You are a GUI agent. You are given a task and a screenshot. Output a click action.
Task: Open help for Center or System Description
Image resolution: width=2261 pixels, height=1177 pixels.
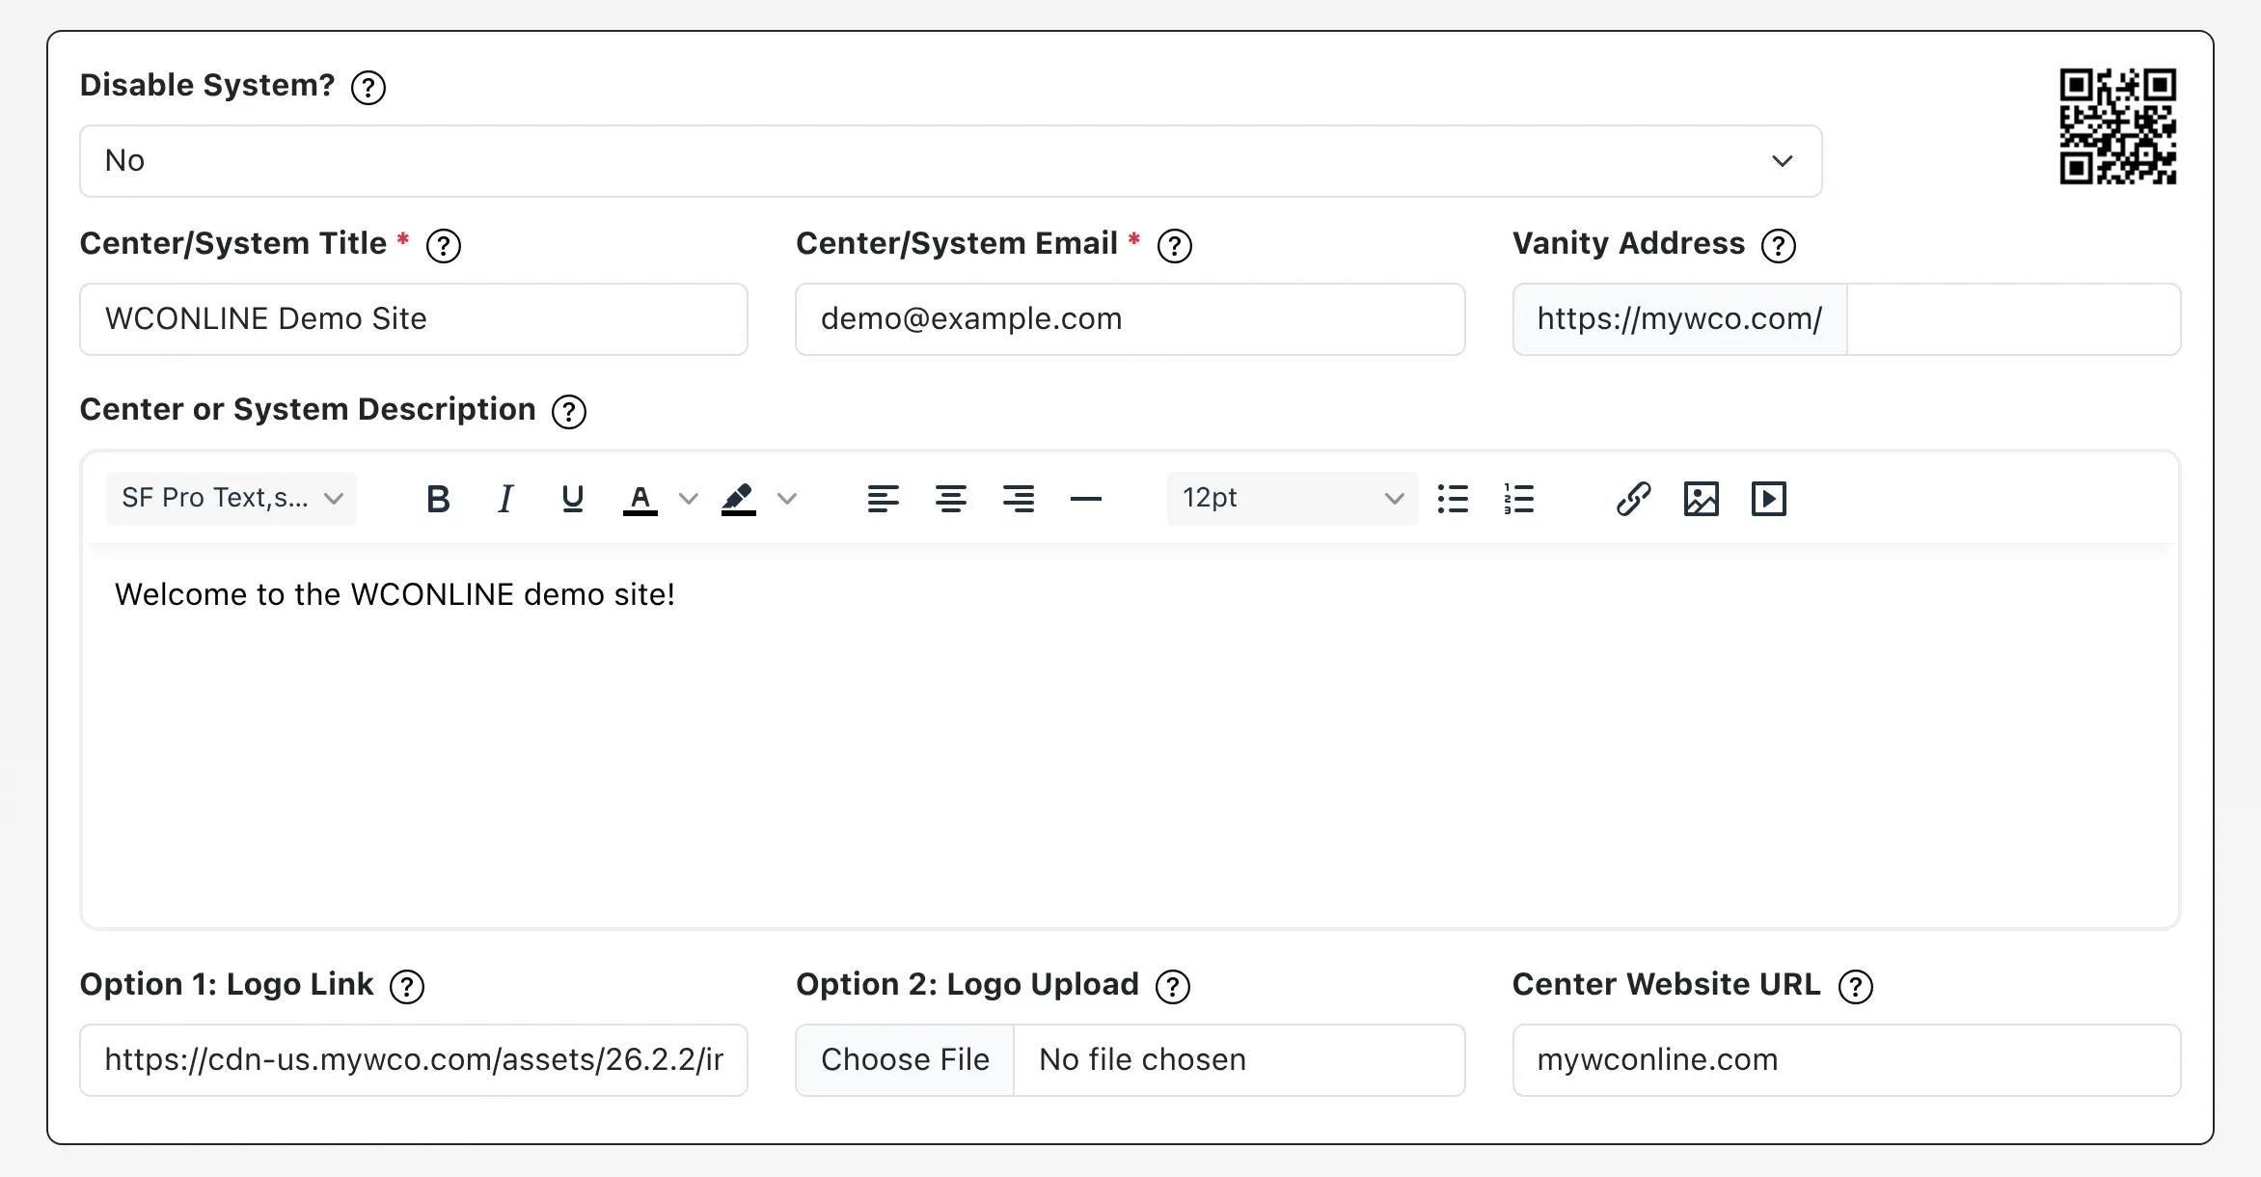(569, 412)
